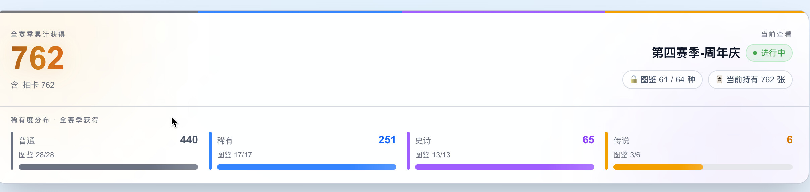The height and width of the screenshot is (192, 810).
Task: Click the 图鉴 3/6 label under 传说
Action: pyautogui.click(x=627, y=155)
